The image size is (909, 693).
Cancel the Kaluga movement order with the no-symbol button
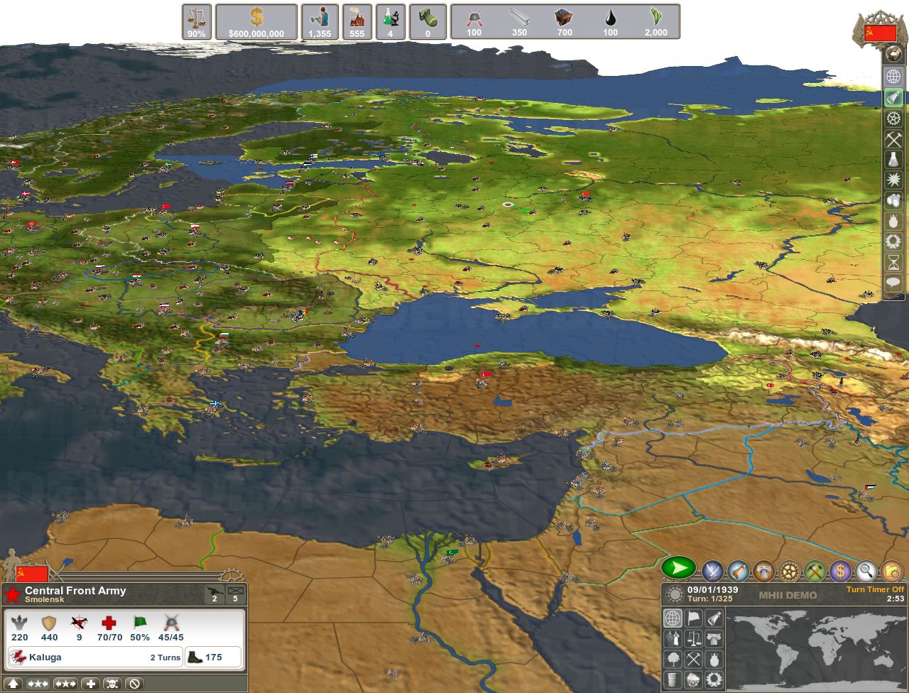134,684
